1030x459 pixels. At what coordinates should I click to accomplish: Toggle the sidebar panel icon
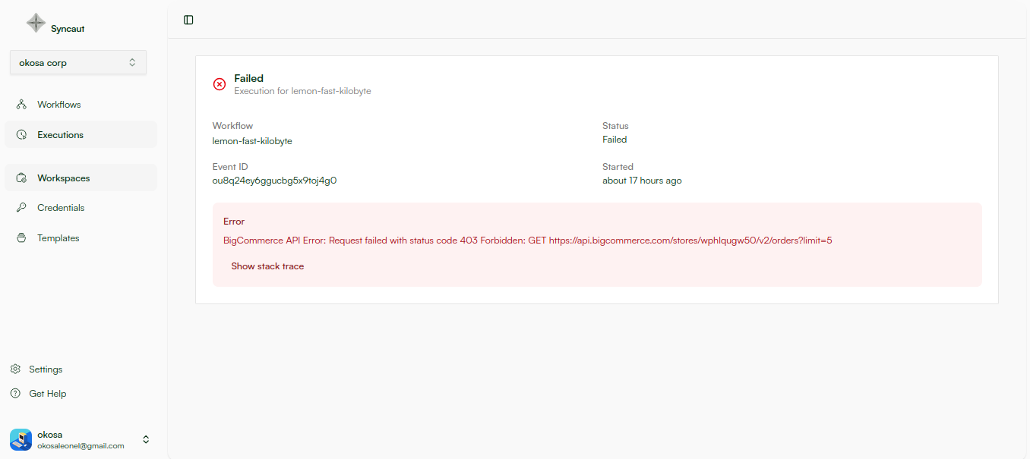[x=188, y=20]
